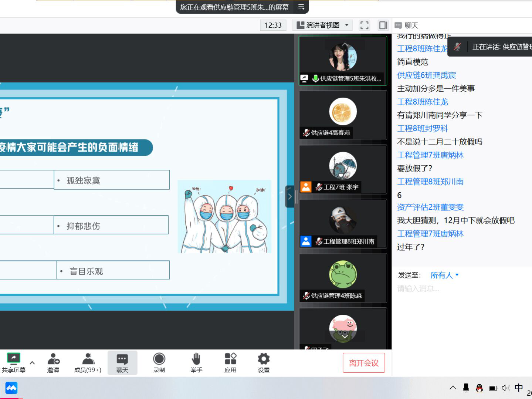
Task: Click the Leave Meeting (离开会议) button
Action: coord(363,363)
